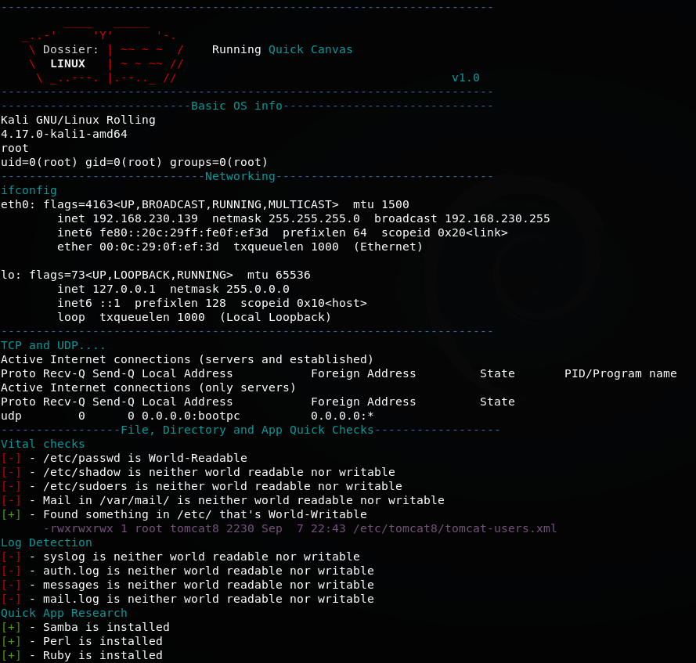Click the File, Directory and App Quick Checks header
696x663 pixels.
(247, 430)
